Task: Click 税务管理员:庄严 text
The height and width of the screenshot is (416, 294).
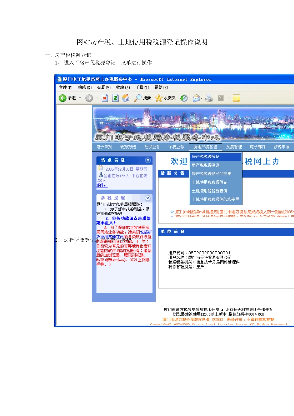Action: [186, 267]
